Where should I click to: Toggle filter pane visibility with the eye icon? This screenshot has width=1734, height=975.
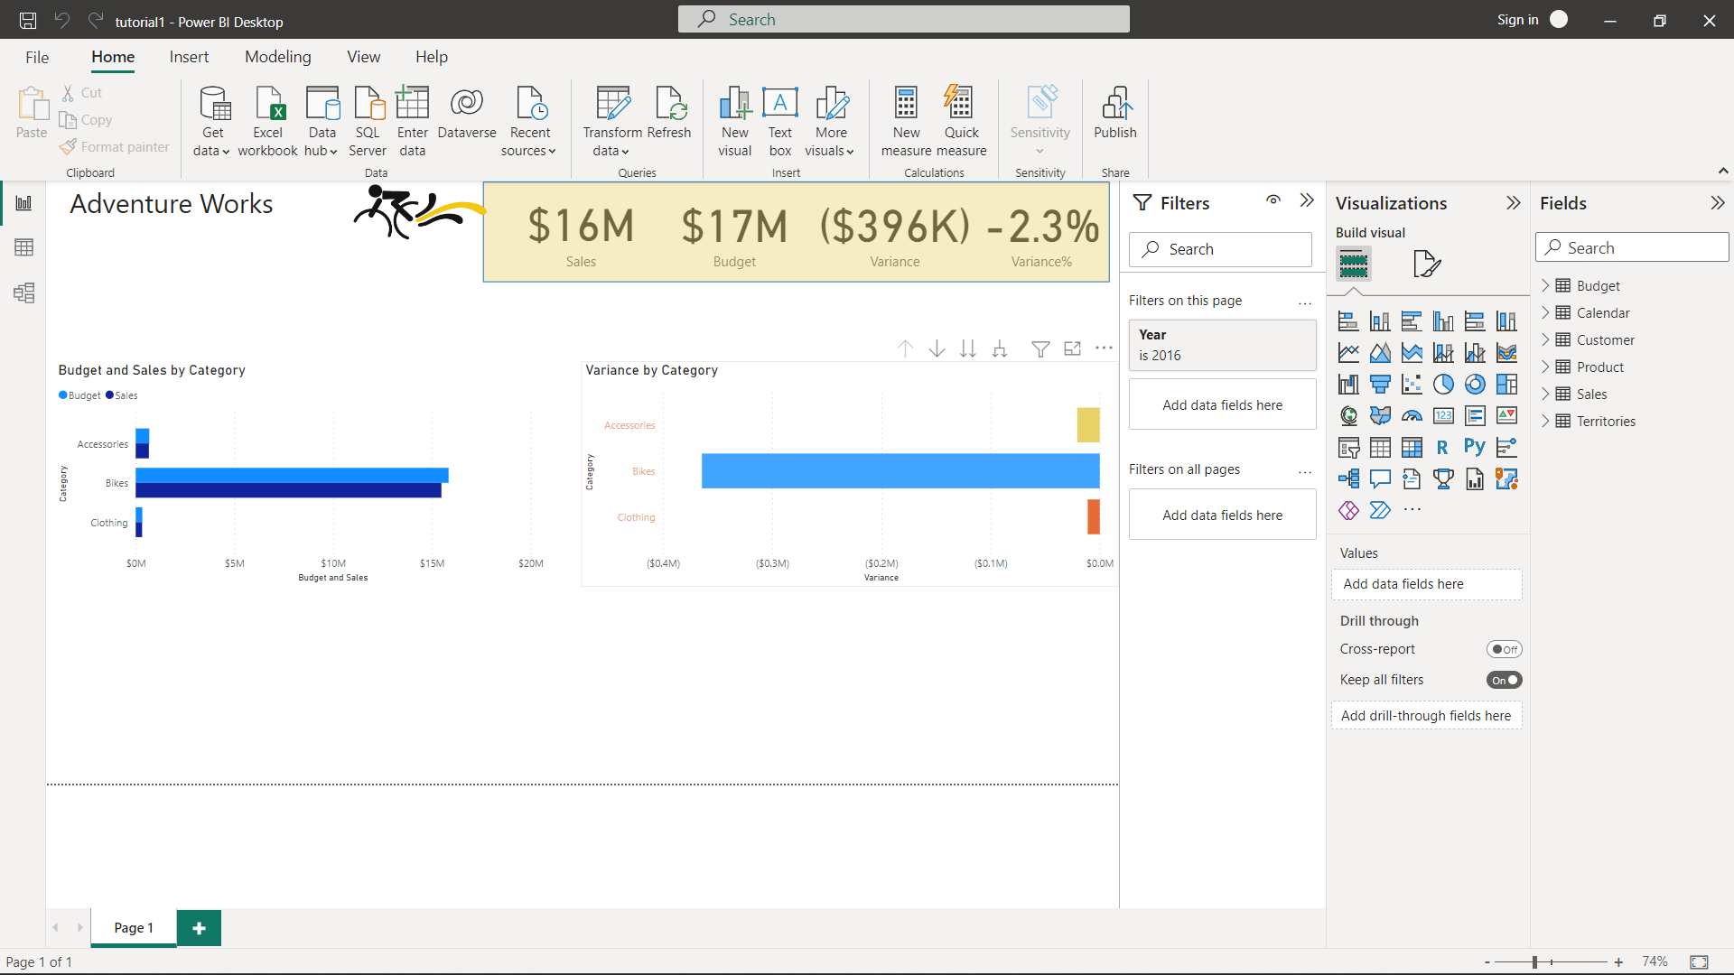point(1273,200)
